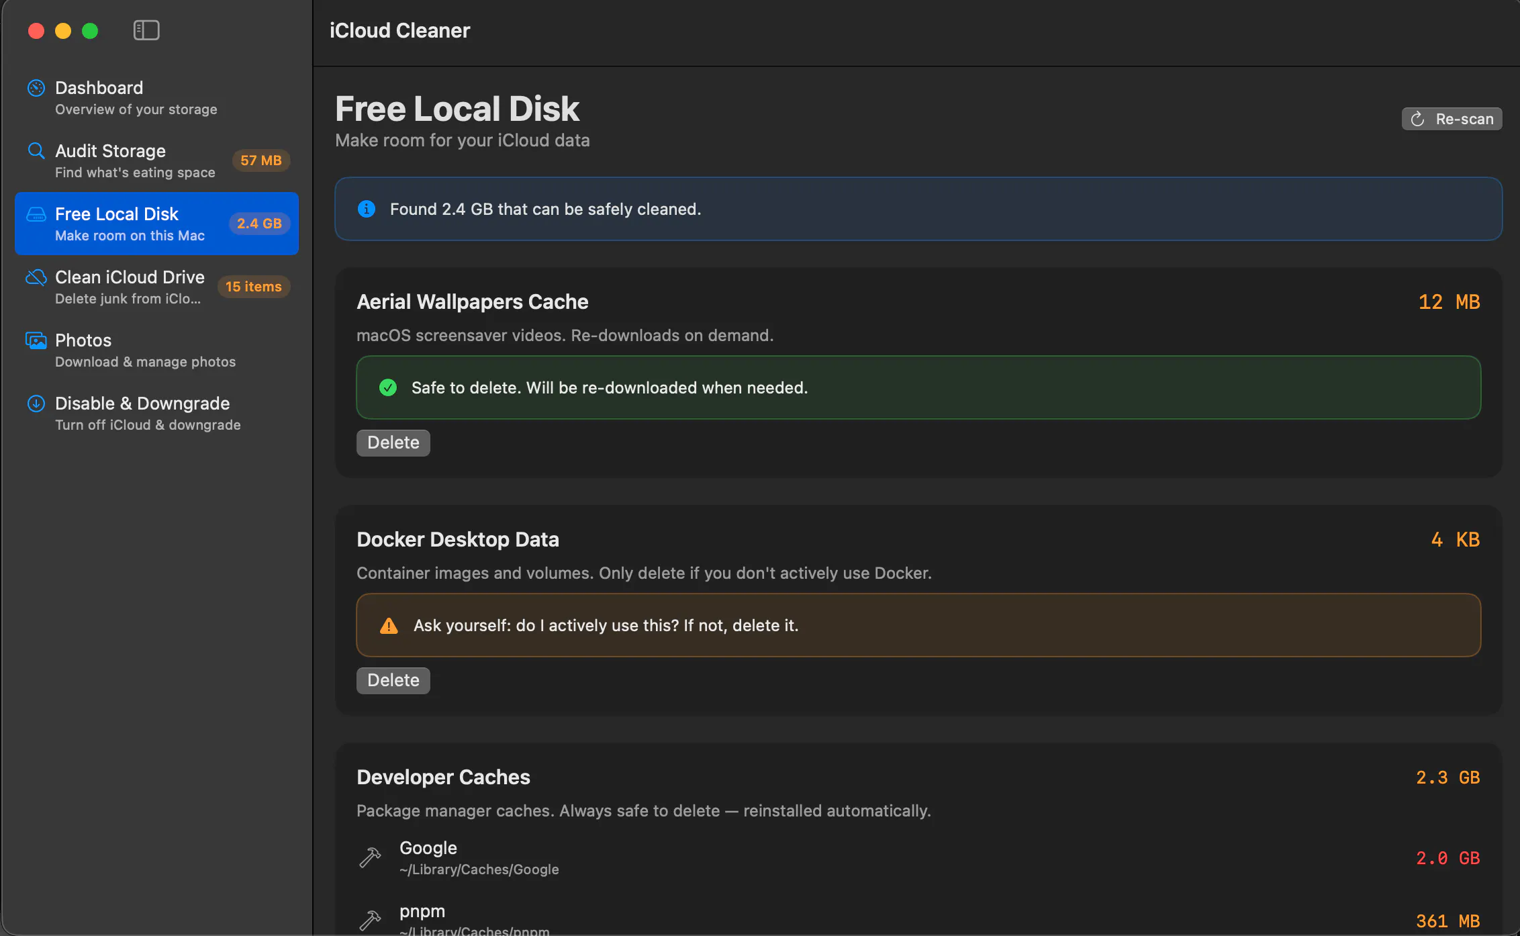Click the 2.3 GB Developer Caches size

pyautogui.click(x=1448, y=778)
